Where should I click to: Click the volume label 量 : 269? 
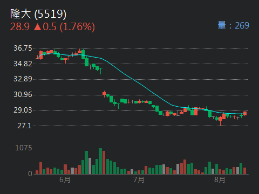[233, 25]
